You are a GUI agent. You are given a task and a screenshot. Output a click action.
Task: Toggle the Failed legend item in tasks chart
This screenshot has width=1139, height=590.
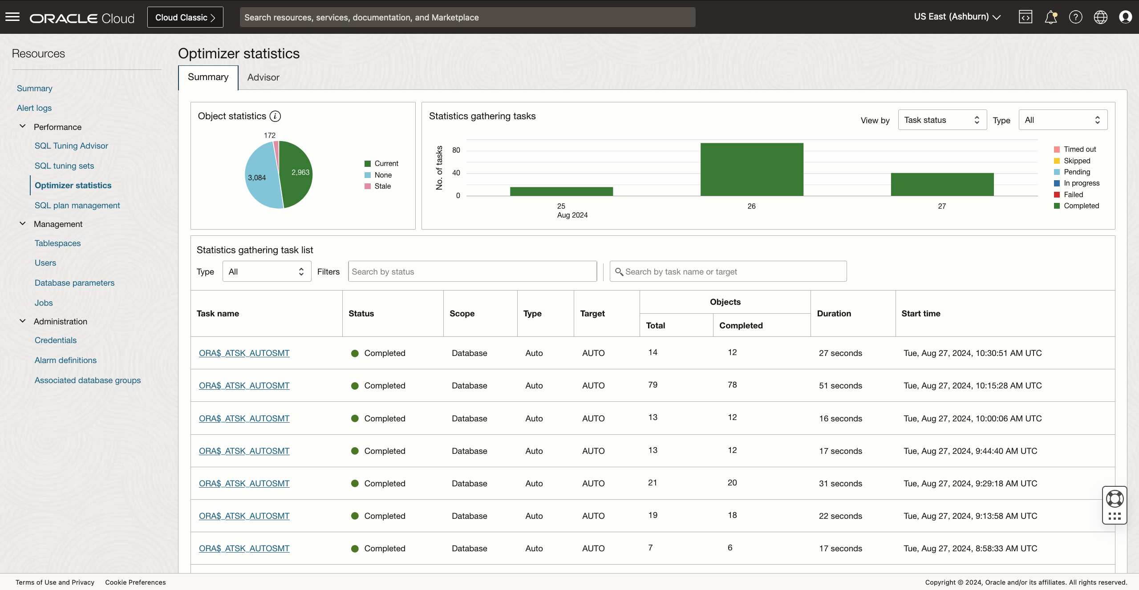click(x=1073, y=194)
